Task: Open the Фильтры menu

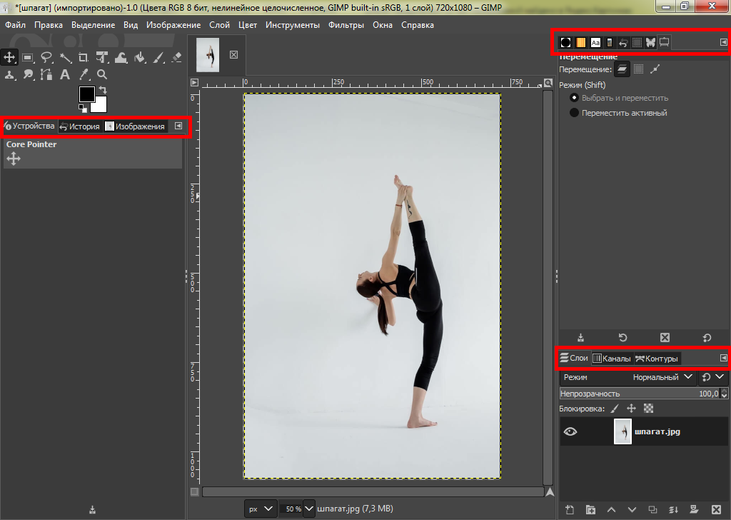Action: 346,25
